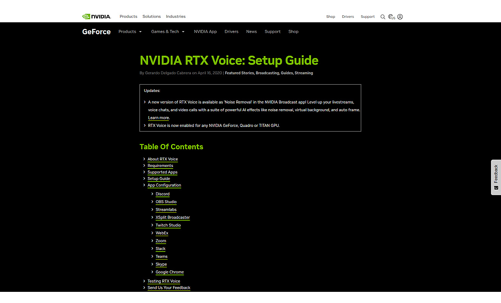This screenshot has height=303, width=501.
Task: Click the Updates: label
Action: pos(152,91)
